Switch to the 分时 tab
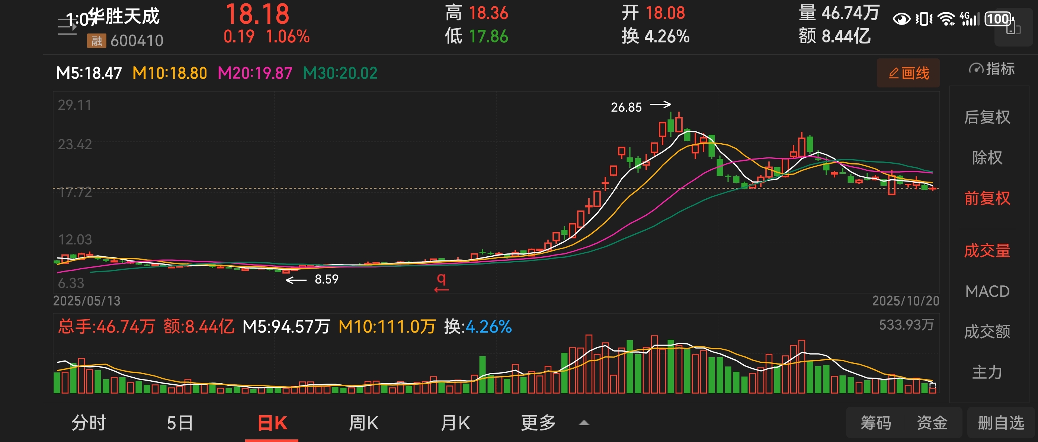The height and width of the screenshot is (442, 1038). 89,423
